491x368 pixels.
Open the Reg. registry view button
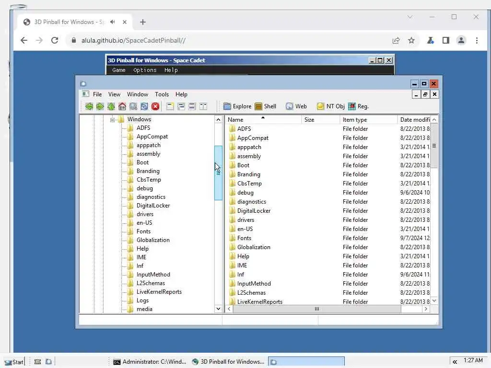point(358,106)
